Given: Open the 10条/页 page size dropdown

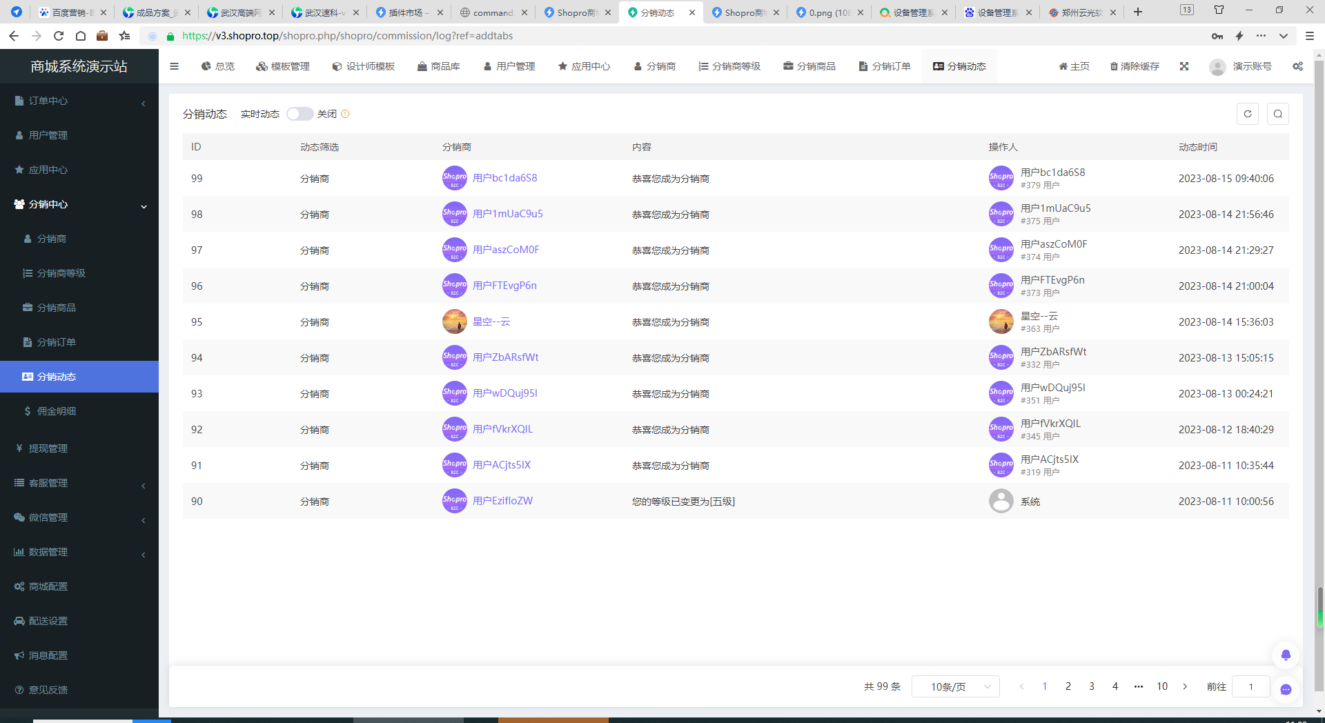Looking at the screenshot, I should [x=956, y=686].
